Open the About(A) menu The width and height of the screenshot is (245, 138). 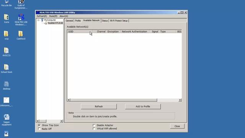(x=64, y=16)
